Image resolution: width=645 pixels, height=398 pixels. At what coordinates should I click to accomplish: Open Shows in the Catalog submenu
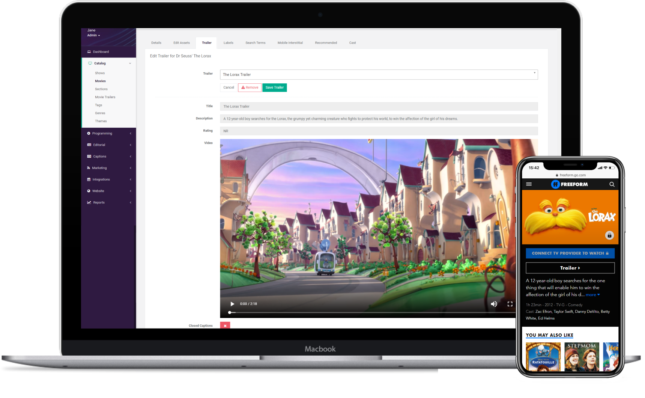[x=100, y=73]
